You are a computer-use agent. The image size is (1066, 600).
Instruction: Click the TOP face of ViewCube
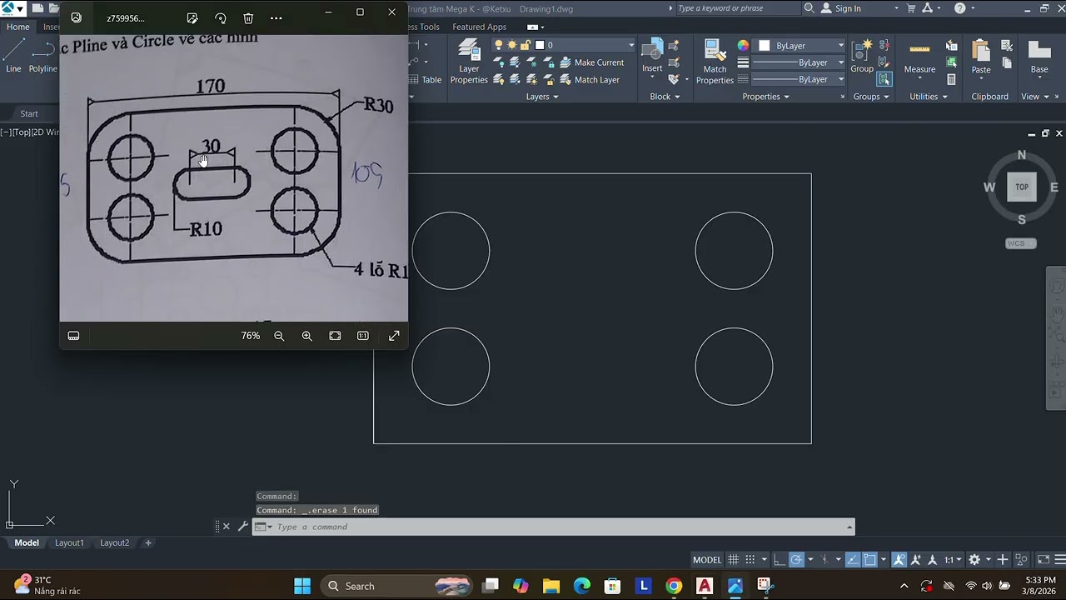coord(1022,187)
